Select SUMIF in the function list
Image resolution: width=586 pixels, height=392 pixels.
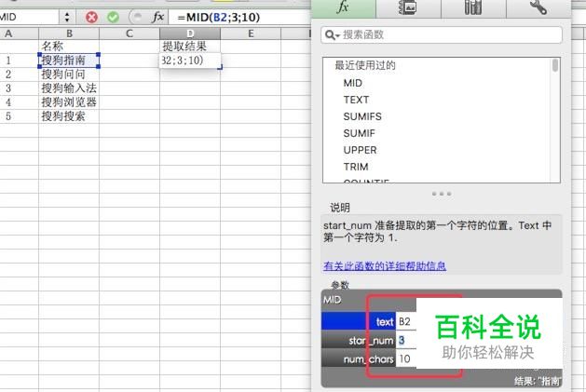pos(359,133)
